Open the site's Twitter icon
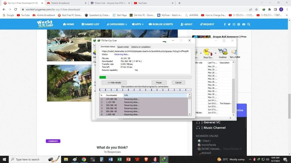 (229, 24)
